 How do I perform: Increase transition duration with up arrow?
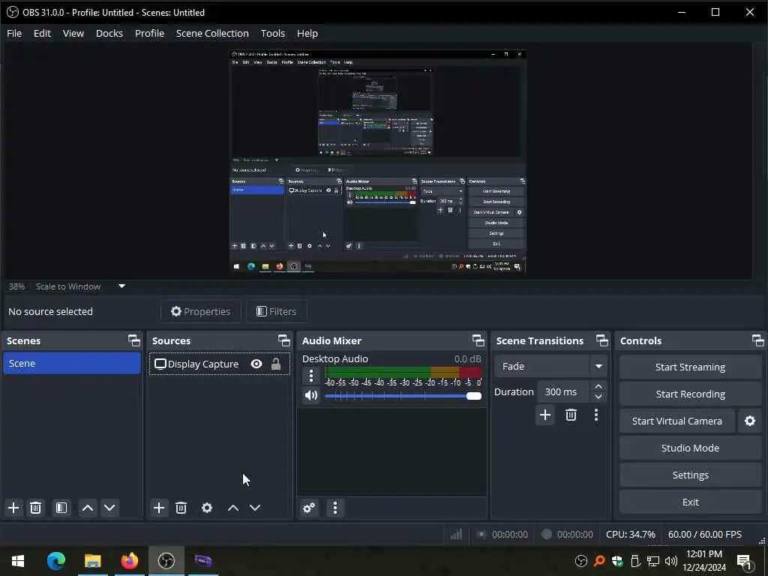(598, 386)
